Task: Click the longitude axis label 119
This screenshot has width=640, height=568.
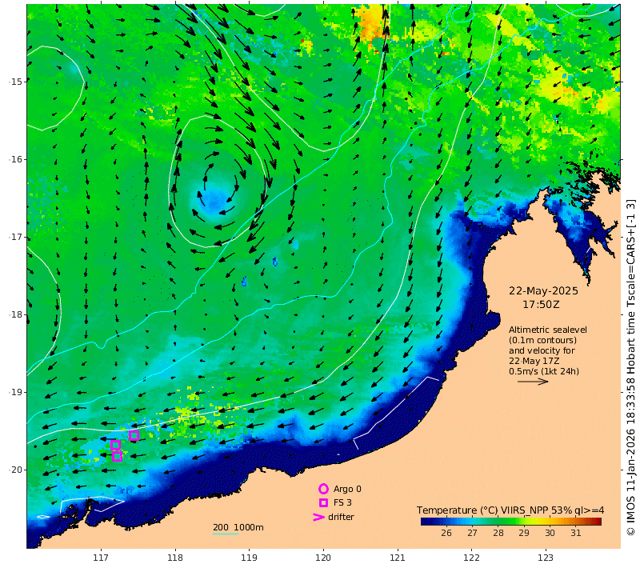Action: coord(249,558)
